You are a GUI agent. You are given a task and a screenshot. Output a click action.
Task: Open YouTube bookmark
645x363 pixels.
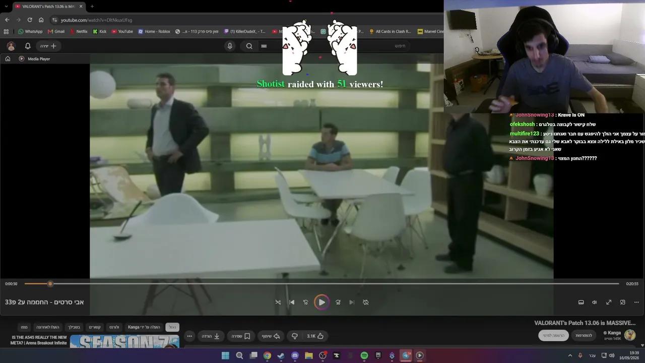pos(122,31)
